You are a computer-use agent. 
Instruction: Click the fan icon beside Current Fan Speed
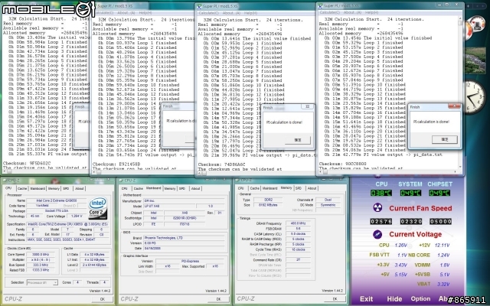click(x=377, y=207)
